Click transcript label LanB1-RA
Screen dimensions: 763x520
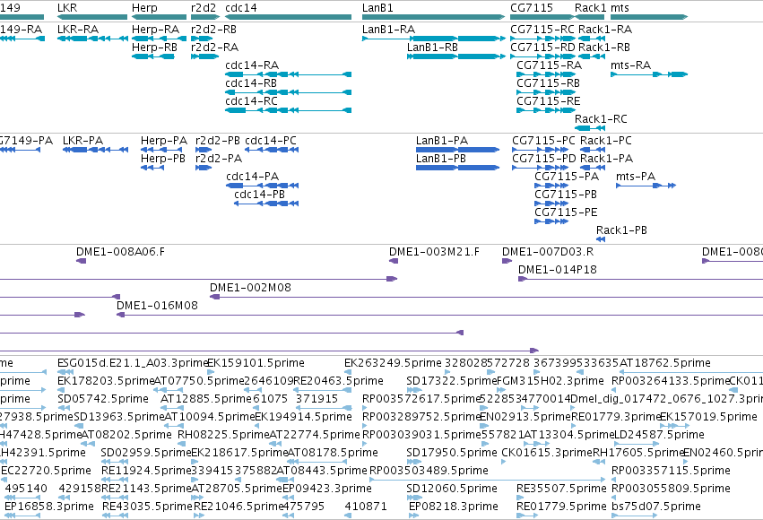pyautogui.click(x=388, y=30)
